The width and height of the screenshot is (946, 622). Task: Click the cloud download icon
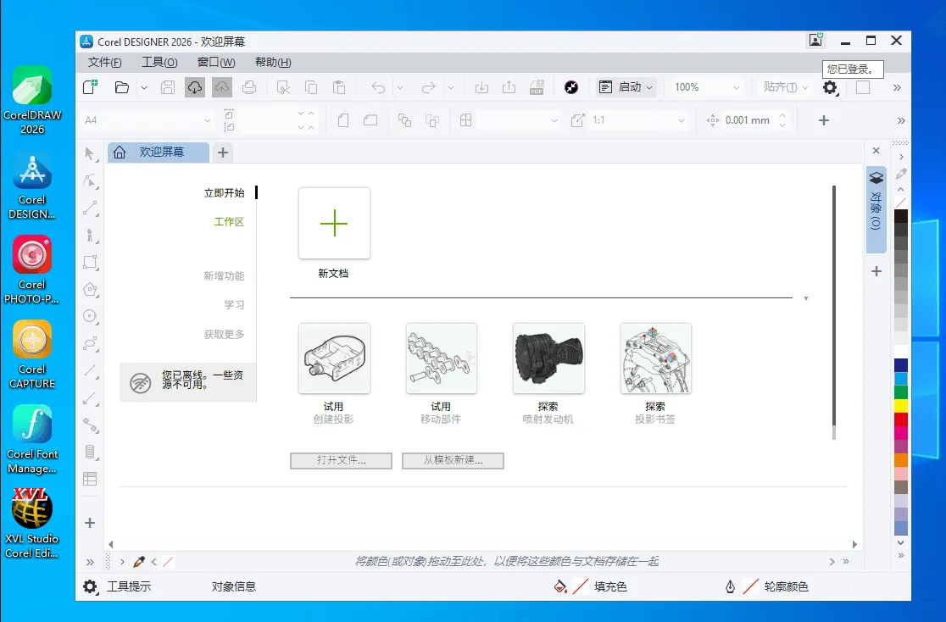(195, 87)
